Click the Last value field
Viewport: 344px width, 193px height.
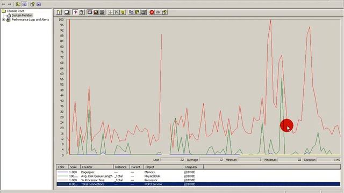point(173,160)
